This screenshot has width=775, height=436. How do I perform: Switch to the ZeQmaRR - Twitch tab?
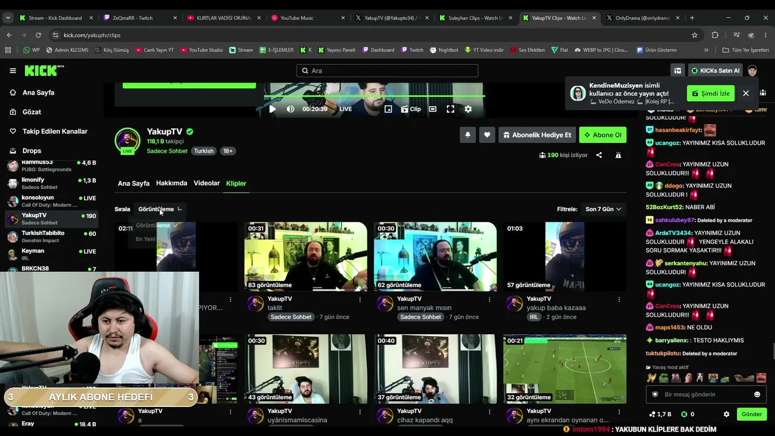(x=139, y=18)
